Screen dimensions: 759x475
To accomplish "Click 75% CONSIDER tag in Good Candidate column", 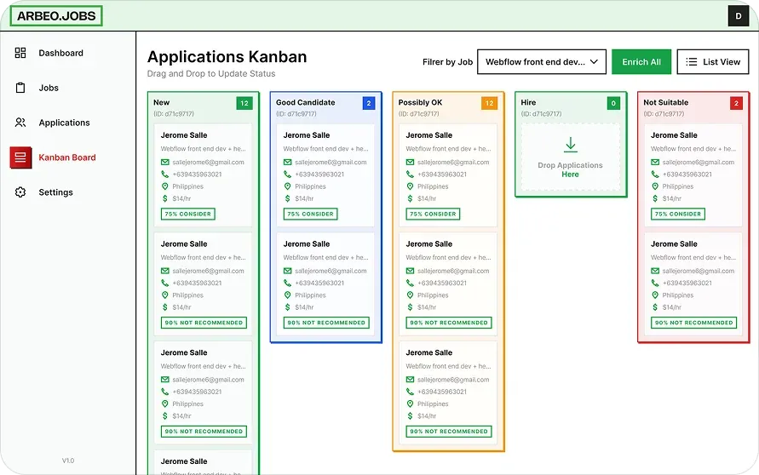I will (310, 214).
